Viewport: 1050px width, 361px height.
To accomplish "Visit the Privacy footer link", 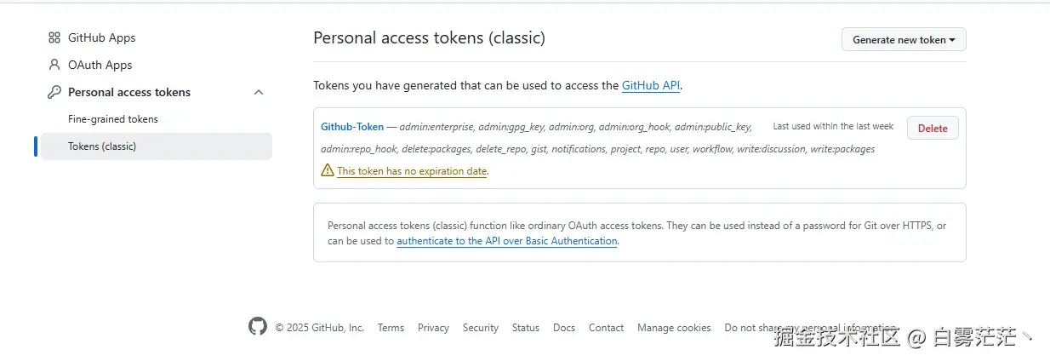I will 433,328.
